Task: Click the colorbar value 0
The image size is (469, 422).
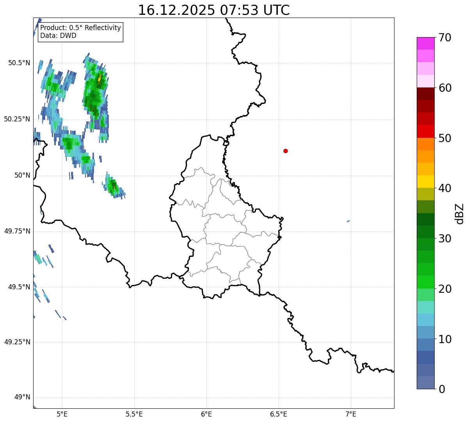Action: (x=442, y=389)
